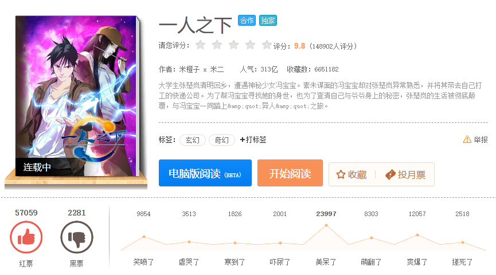Click the 萌翻了 reaction label
The image size is (496, 275).
pyautogui.click(x=371, y=262)
